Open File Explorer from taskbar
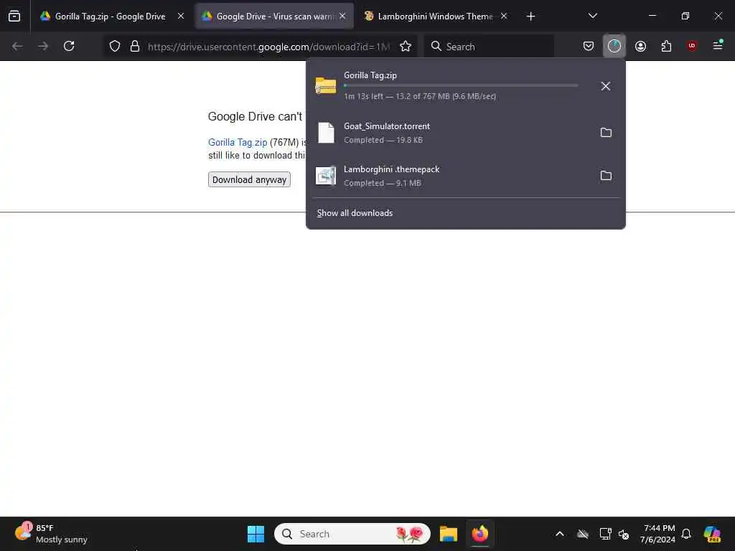Viewport: 735px width, 551px height. (x=449, y=534)
